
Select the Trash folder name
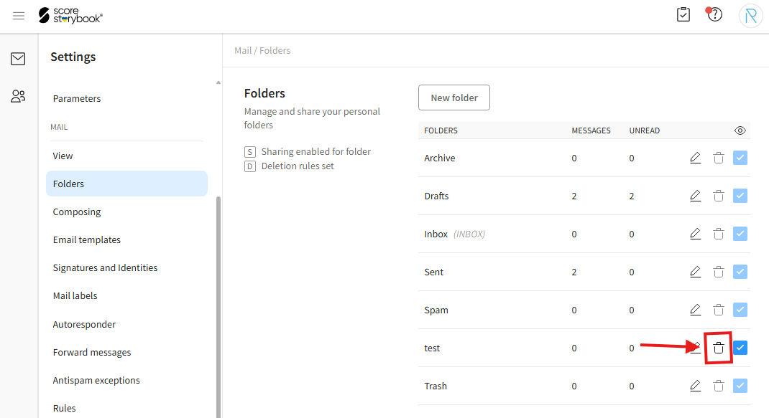(436, 386)
